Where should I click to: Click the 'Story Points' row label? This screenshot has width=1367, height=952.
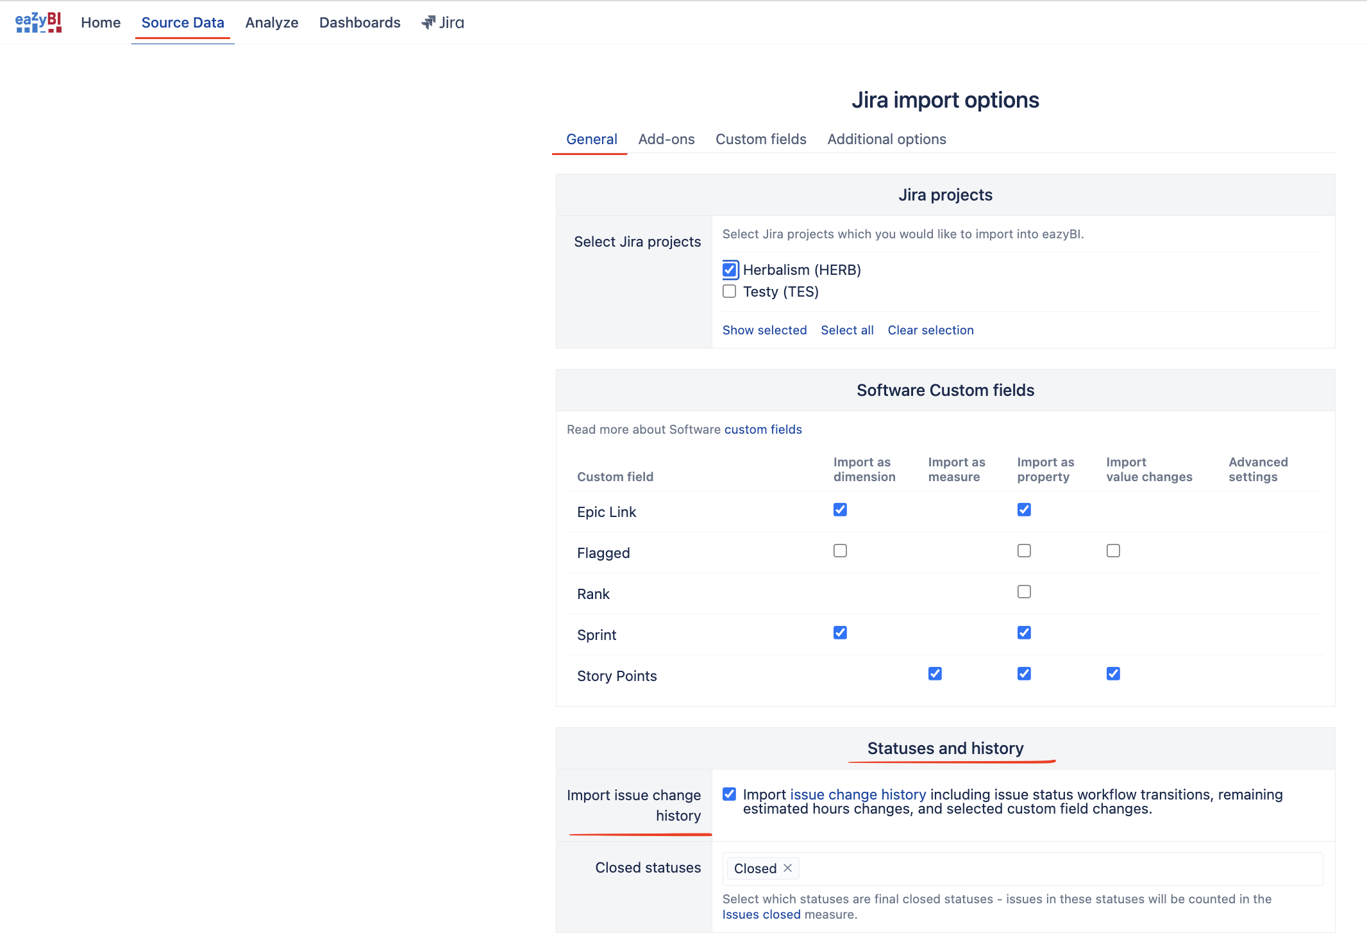pyautogui.click(x=617, y=676)
